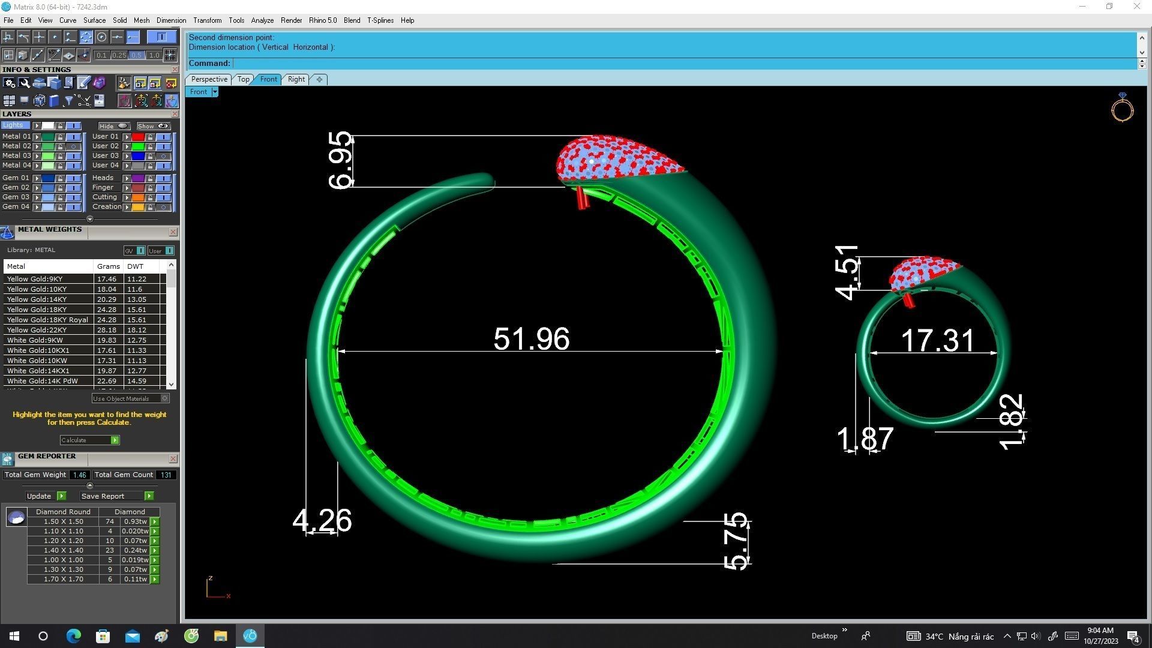Click the center snap circle icon
Screen dimensions: 1152x648
(101, 37)
